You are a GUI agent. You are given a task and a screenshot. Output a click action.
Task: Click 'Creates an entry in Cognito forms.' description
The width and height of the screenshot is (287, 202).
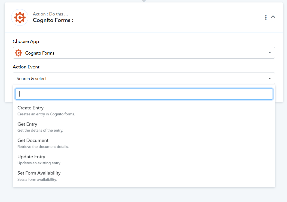(46, 114)
